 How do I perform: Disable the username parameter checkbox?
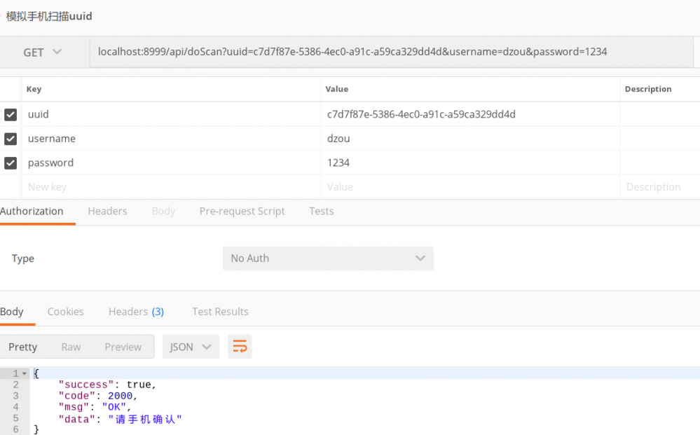click(x=10, y=139)
